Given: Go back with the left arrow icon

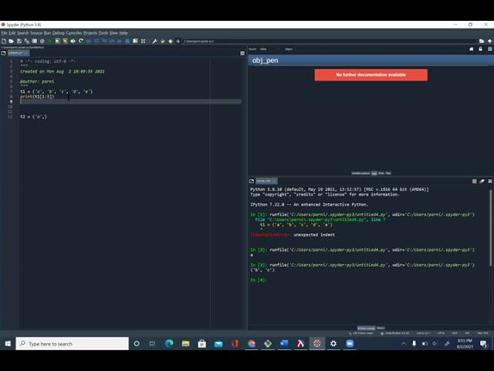Looking at the screenshot, I should (171, 41).
